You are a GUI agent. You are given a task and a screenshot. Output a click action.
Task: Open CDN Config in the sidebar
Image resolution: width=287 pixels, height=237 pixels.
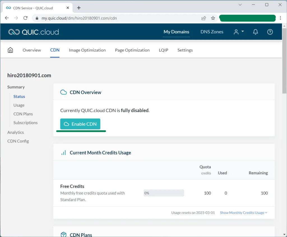point(18,141)
